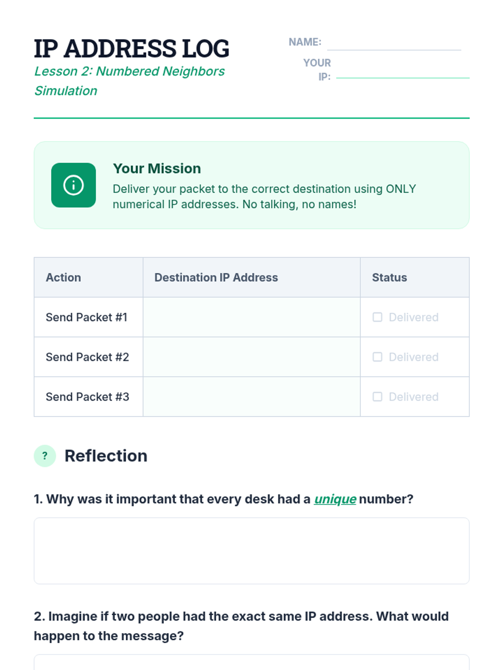Click Destination IP cell for Packet #3
This screenshot has width=503, height=670.
click(251, 397)
